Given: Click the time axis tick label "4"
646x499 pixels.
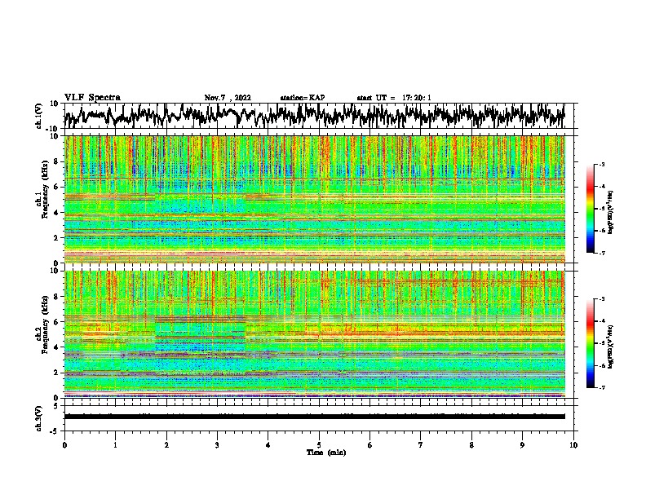Looking at the screenshot, I should pos(268,445).
